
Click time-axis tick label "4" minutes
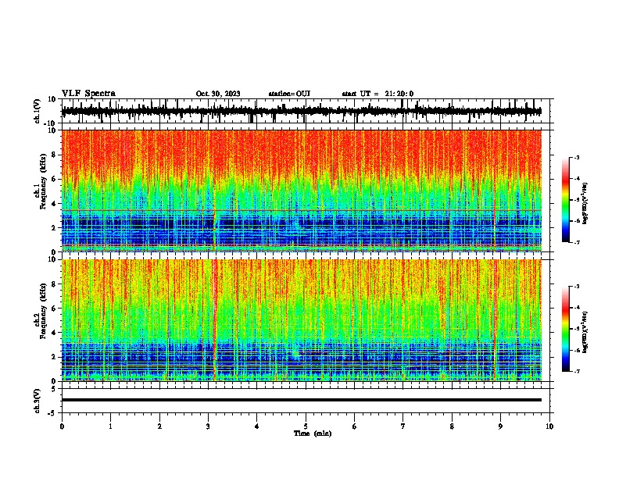pyautogui.click(x=256, y=426)
